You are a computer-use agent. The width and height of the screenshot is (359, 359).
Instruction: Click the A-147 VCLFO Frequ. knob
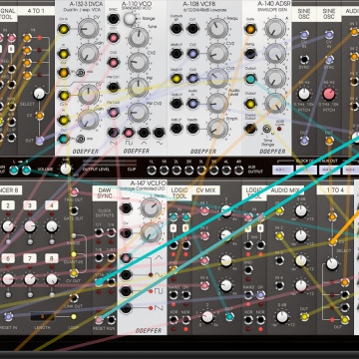pyautogui.click(x=151, y=208)
